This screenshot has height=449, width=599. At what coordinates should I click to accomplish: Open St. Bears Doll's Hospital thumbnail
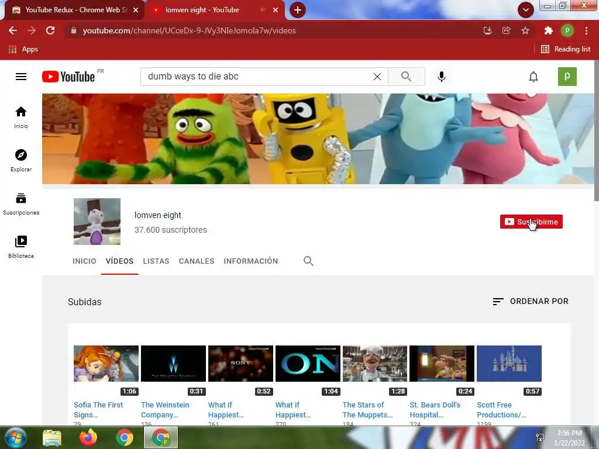[442, 364]
